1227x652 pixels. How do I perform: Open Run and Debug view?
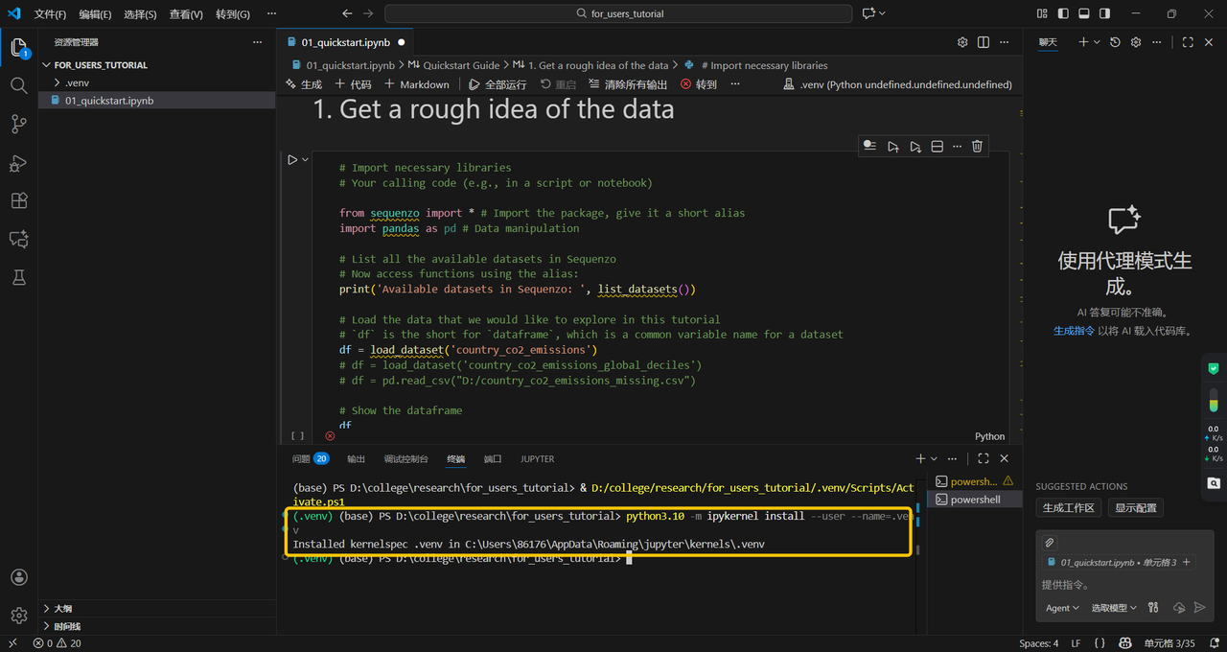point(18,163)
